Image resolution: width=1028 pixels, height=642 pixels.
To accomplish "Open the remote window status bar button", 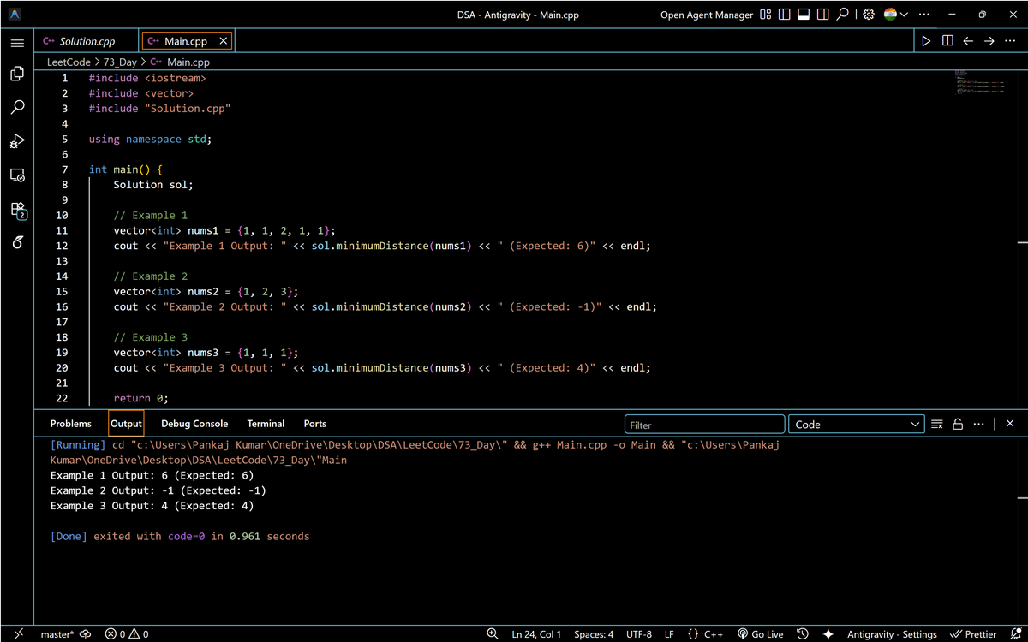I will pyautogui.click(x=18, y=634).
